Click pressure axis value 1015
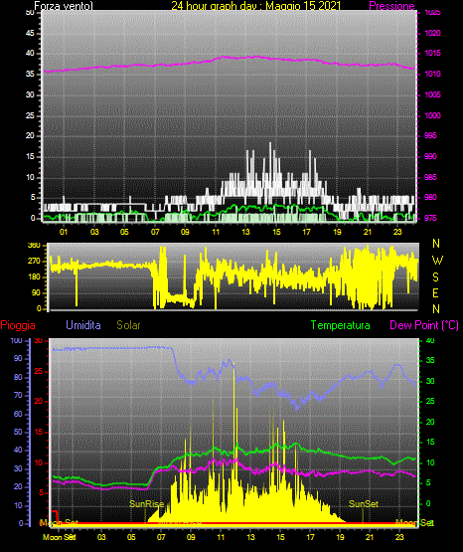The height and width of the screenshot is (552, 463). point(432,53)
